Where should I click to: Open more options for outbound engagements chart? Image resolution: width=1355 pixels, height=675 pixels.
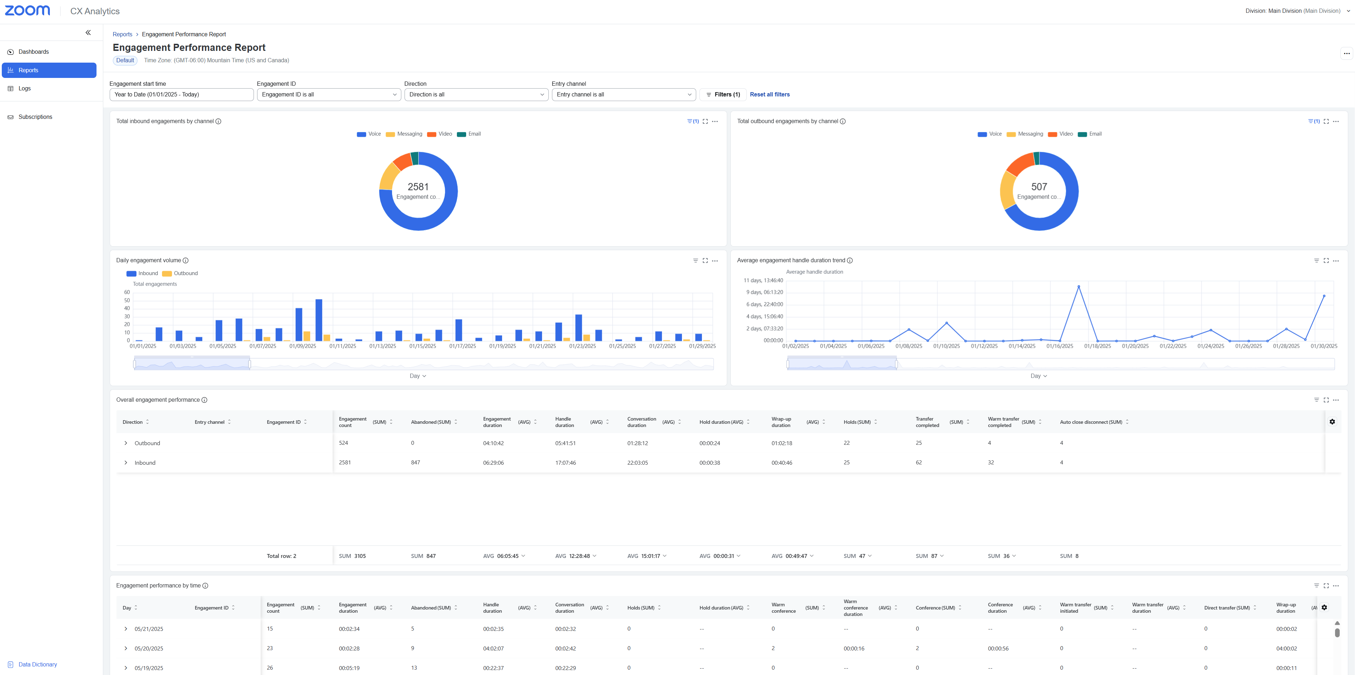tap(1335, 121)
